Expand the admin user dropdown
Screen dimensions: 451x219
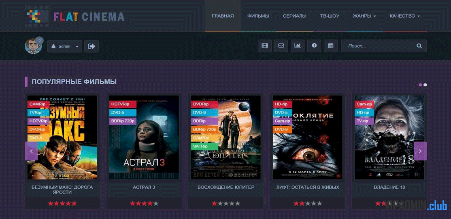[64, 46]
